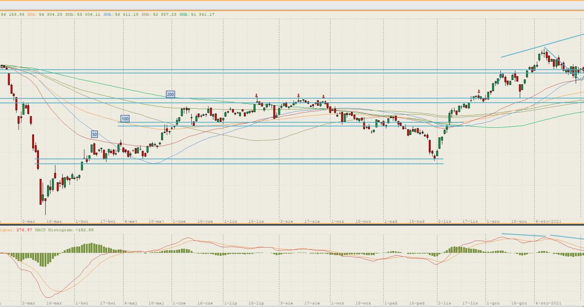Click the '50' moving average label box
Screen dimensions: 584x307
coord(94,134)
